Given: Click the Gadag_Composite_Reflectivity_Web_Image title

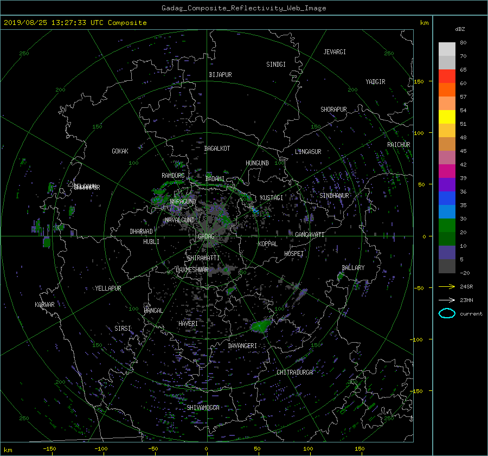Looking at the screenshot, I should [x=243, y=8].
